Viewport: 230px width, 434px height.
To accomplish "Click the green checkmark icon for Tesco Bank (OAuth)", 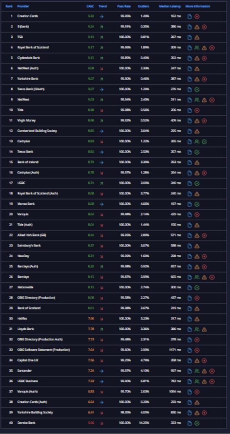I will pyautogui.click(x=197, y=90).
